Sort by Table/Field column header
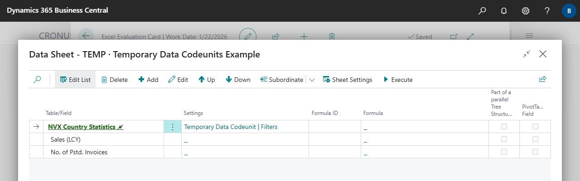Screen dimensions: 580x181 click(x=58, y=113)
